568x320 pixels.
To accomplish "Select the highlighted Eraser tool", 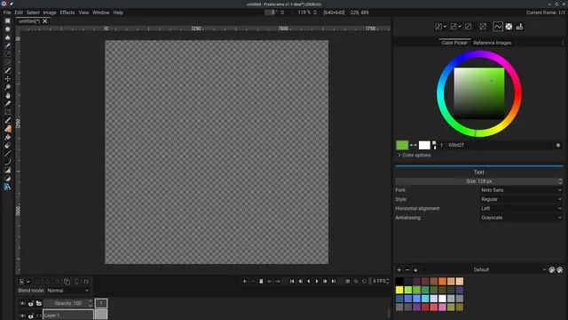I will click(8, 129).
